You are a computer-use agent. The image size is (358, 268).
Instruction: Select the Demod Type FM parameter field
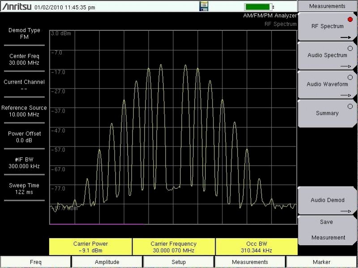[x=24, y=33]
